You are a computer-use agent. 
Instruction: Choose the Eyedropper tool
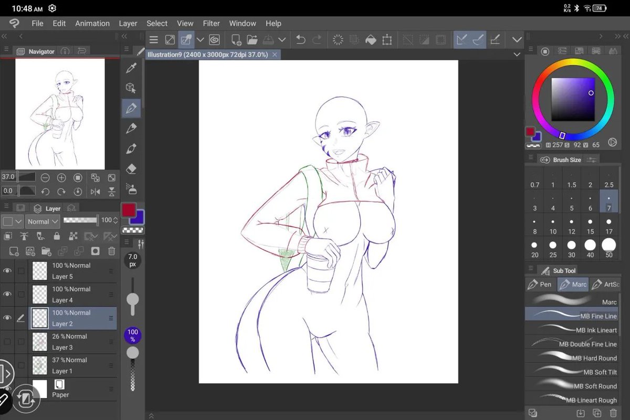click(131, 67)
